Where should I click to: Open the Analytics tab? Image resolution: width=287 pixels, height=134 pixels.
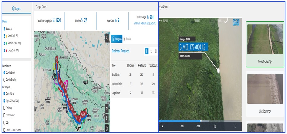[x=117, y=39]
